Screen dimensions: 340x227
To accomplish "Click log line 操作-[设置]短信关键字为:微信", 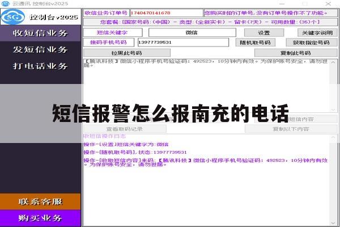I will click(126, 145).
